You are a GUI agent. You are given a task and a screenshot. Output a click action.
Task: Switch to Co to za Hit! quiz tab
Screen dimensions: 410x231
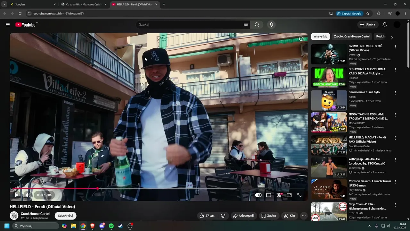click(x=84, y=4)
